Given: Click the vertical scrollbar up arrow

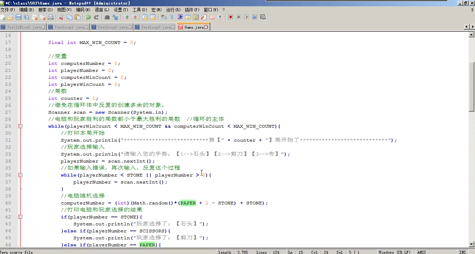Looking at the screenshot, I should click(x=472, y=35).
